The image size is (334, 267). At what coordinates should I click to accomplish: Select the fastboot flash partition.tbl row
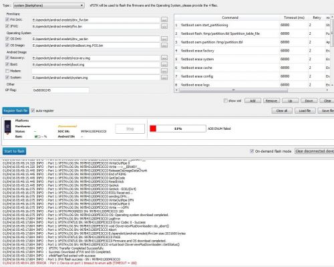pos(253,33)
